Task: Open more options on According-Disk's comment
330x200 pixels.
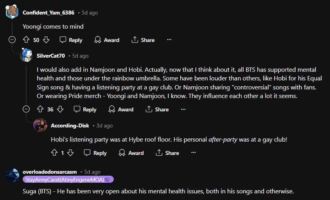Action: 193,153
